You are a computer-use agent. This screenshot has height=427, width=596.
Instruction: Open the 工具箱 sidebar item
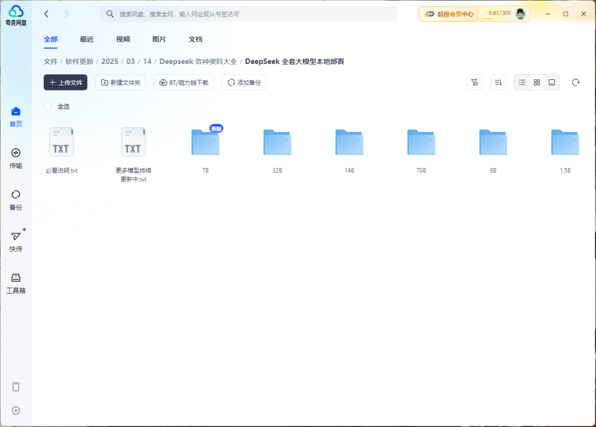tap(15, 284)
